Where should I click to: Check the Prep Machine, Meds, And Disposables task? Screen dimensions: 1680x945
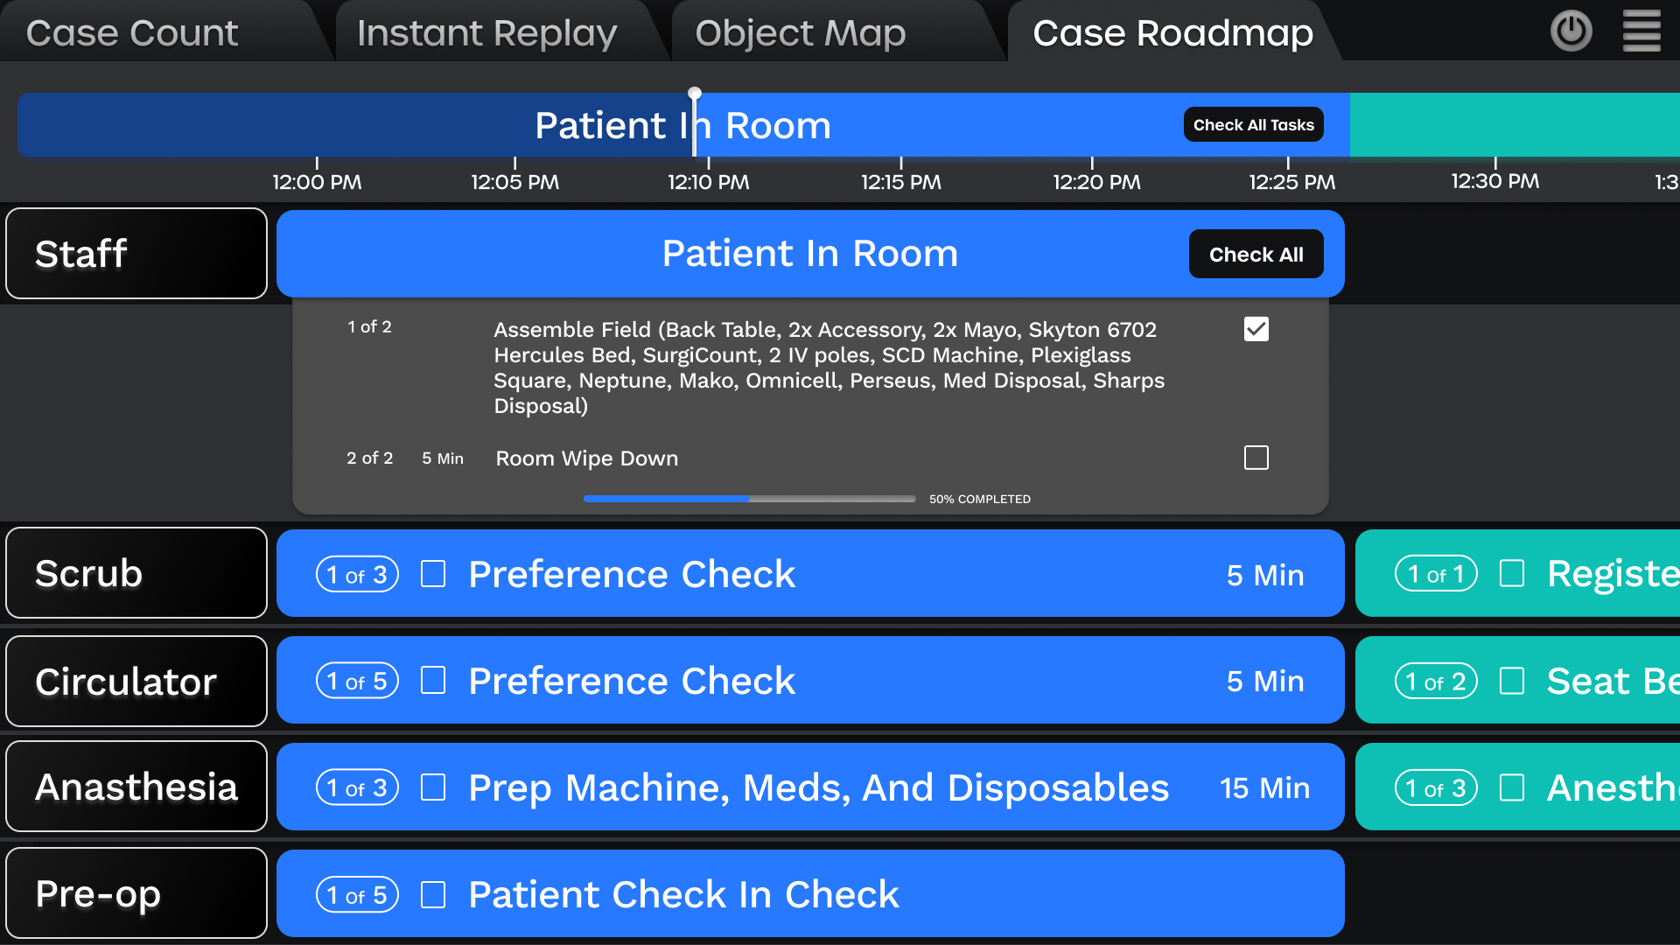[433, 787]
